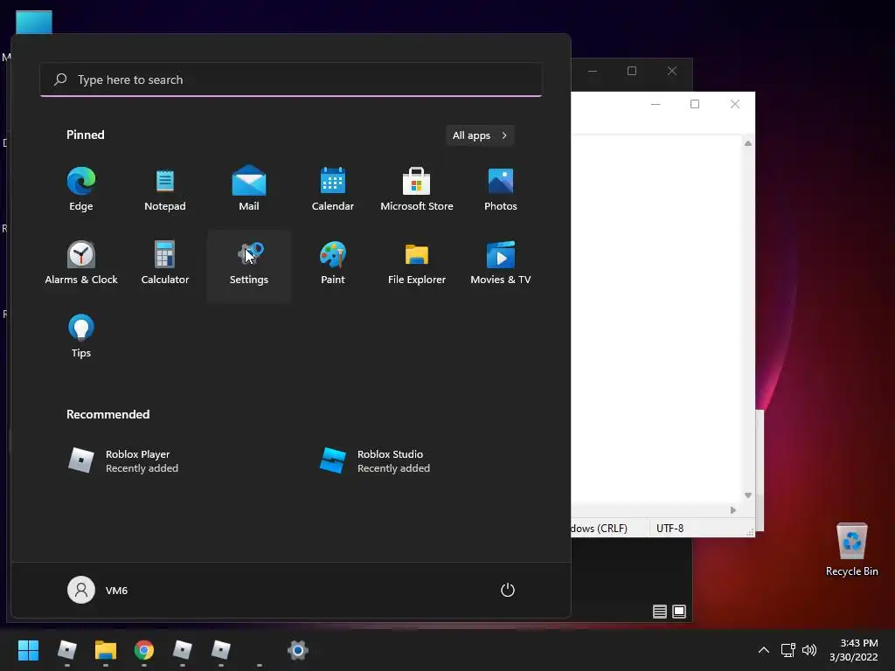Open the network status tray icon

click(x=788, y=650)
